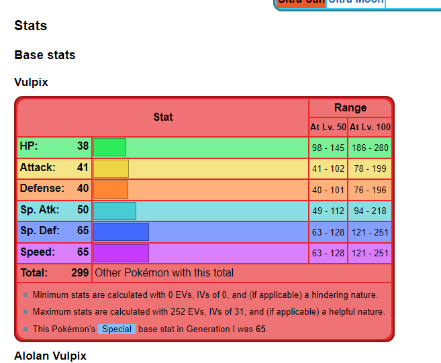Click the 'Minimum stats are calculated' note
The image size is (441, 363).
[x=205, y=295]
